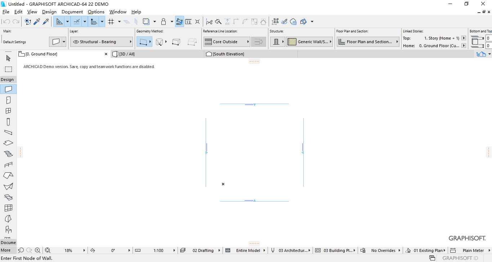Toggle Snap Guides and Points button
This screenshot has width=492, height=262.
pos(77,22)
